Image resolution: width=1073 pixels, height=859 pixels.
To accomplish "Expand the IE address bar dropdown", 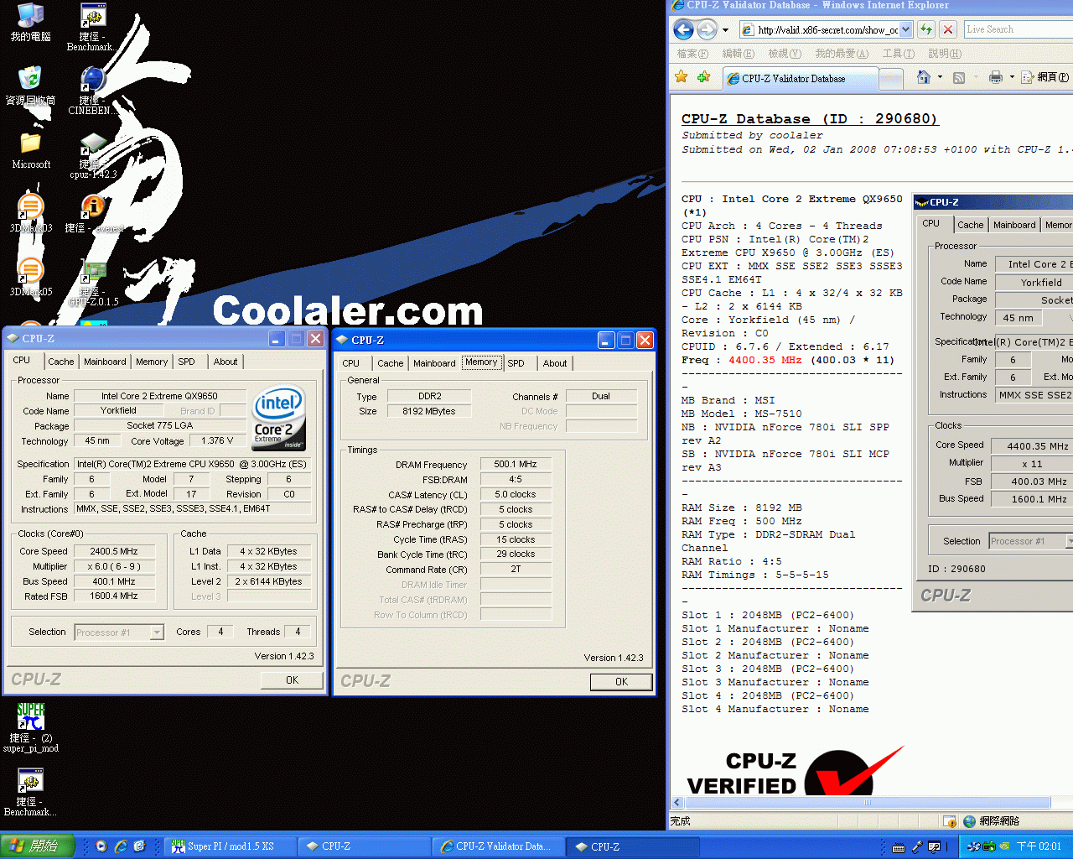I will click(x=905, y=30).
